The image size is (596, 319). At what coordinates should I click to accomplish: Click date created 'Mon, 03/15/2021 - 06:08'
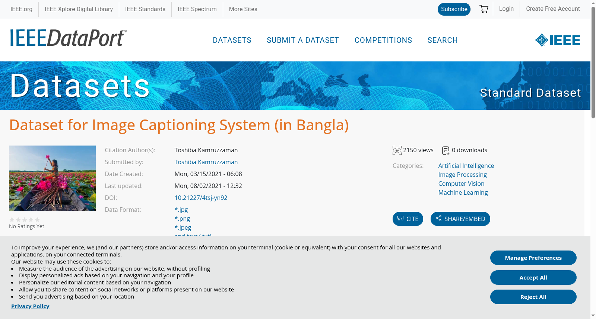point(208,174)
